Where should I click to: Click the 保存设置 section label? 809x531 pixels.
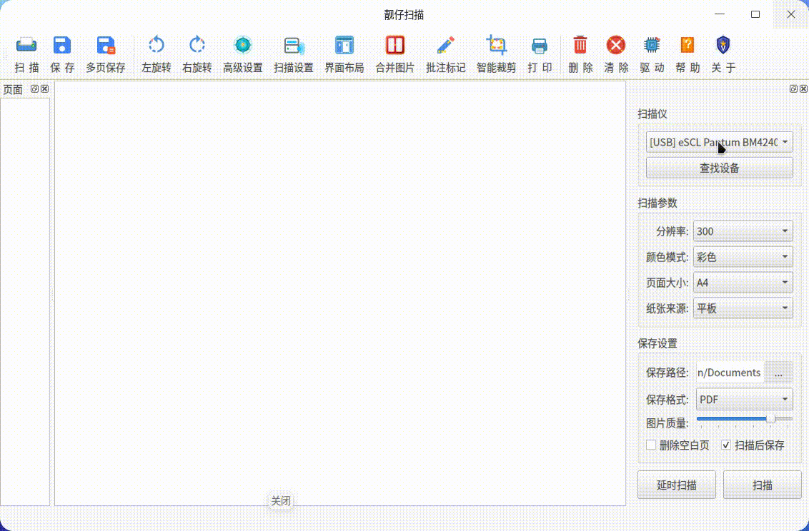(657, 343)
